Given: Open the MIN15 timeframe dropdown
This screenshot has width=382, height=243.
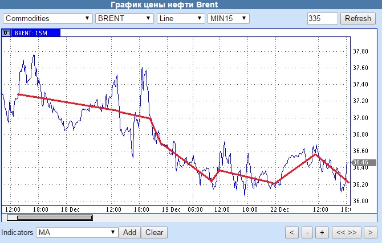Looking at the screenshot, I should [228, 18].
